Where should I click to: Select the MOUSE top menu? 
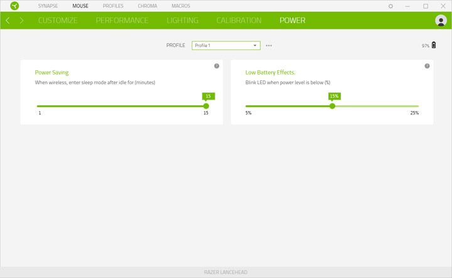pyautogui.click(x=80, y=6)
